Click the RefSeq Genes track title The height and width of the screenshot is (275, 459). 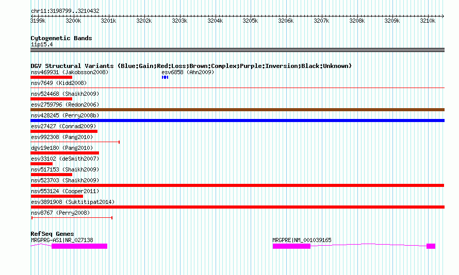point(52,234)
